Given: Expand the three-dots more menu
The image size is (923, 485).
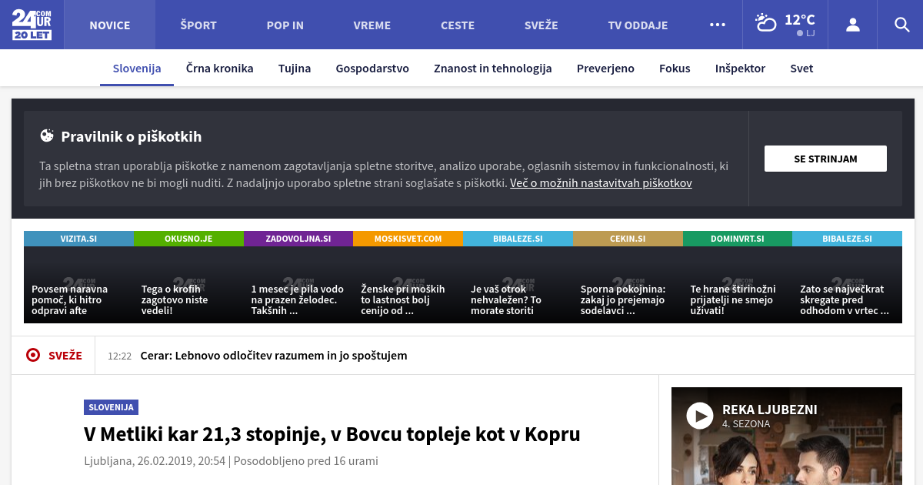Looking at the screenshot, I should tap(717, 25).
